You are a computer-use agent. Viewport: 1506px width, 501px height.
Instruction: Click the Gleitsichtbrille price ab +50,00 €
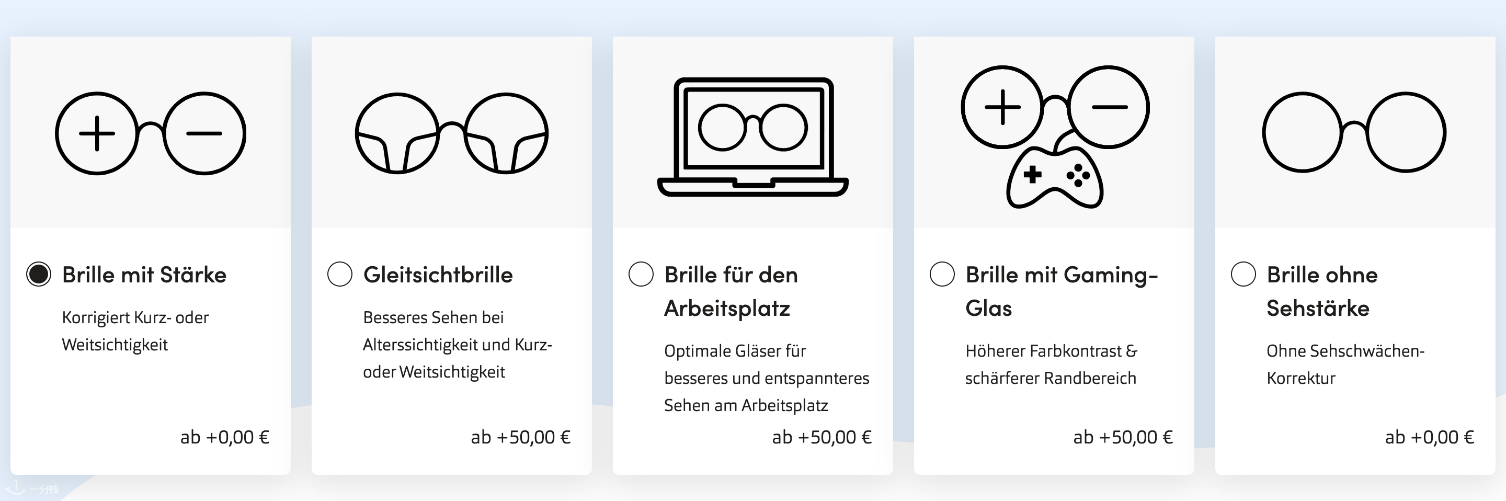coord(520,437)
